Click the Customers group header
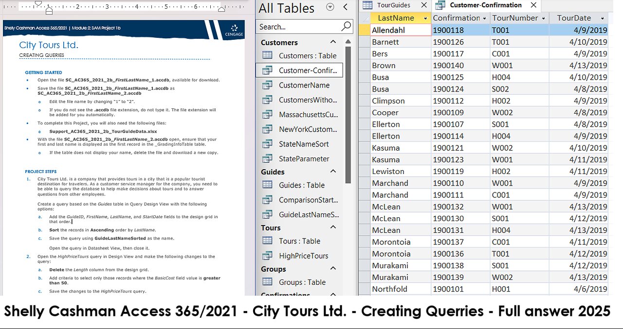Screen dimensions: 623x329 279,42
